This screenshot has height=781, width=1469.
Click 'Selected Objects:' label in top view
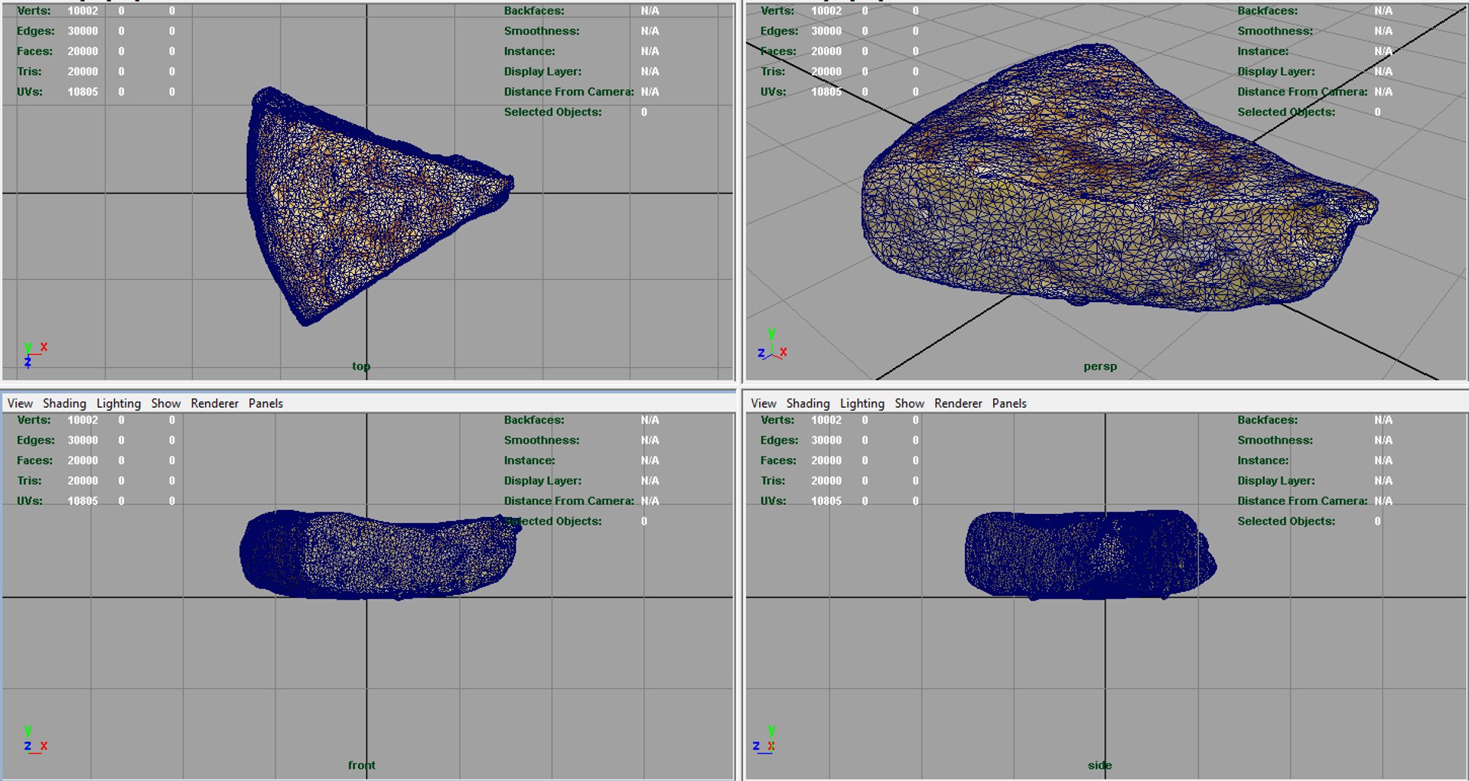tap(552, 112)
